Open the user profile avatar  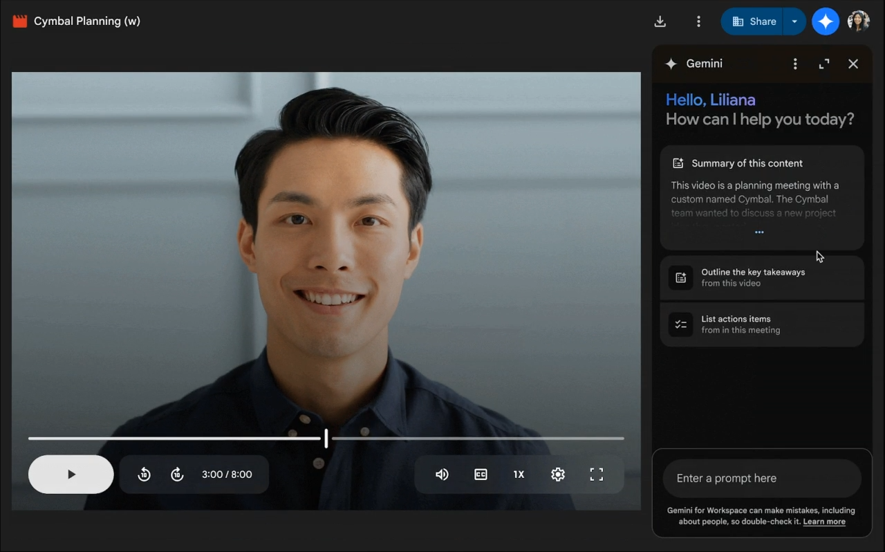point(859,21)
